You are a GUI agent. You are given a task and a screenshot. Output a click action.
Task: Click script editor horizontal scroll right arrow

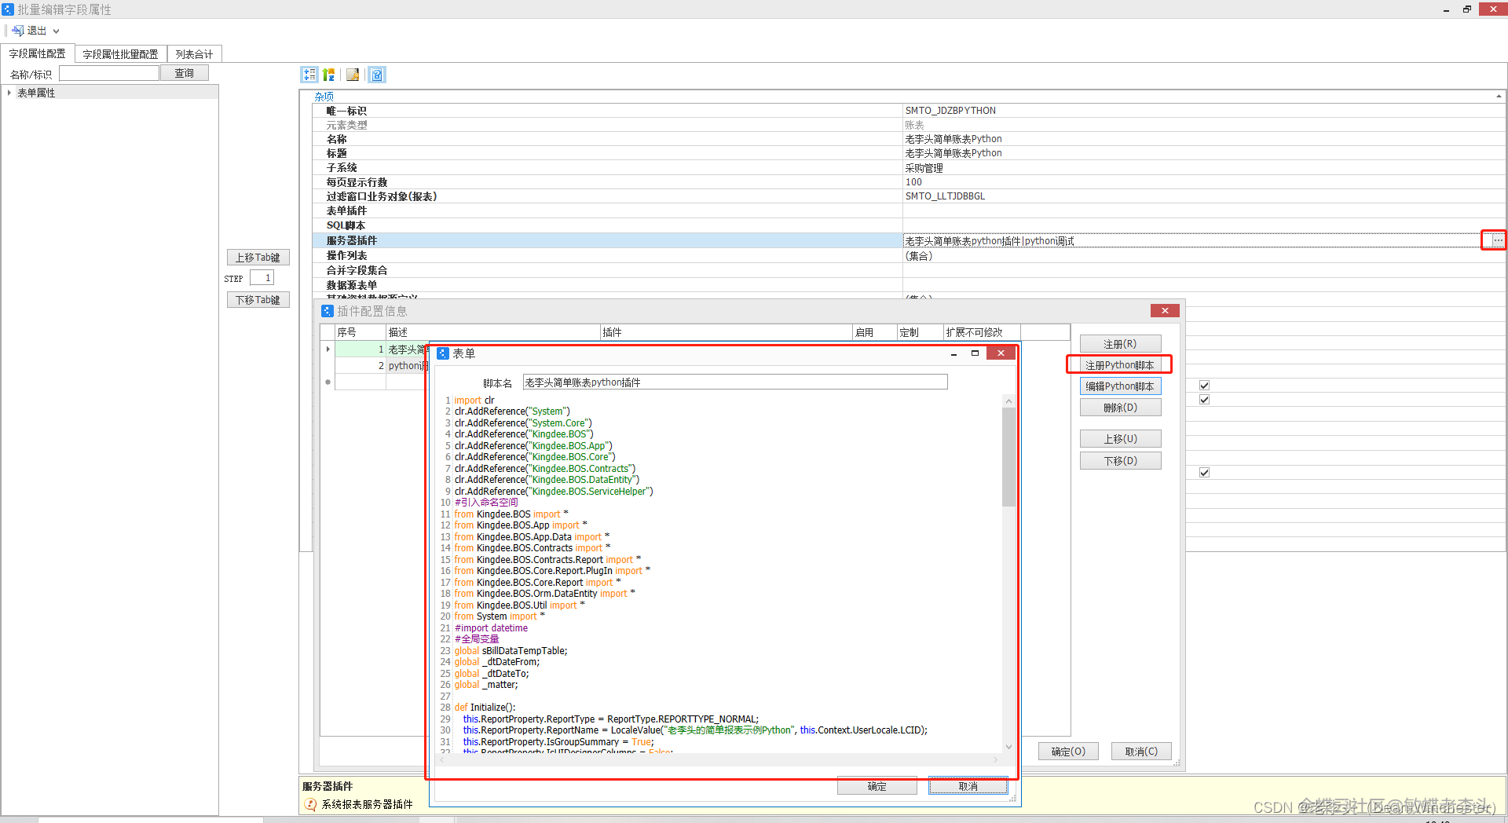996,759
